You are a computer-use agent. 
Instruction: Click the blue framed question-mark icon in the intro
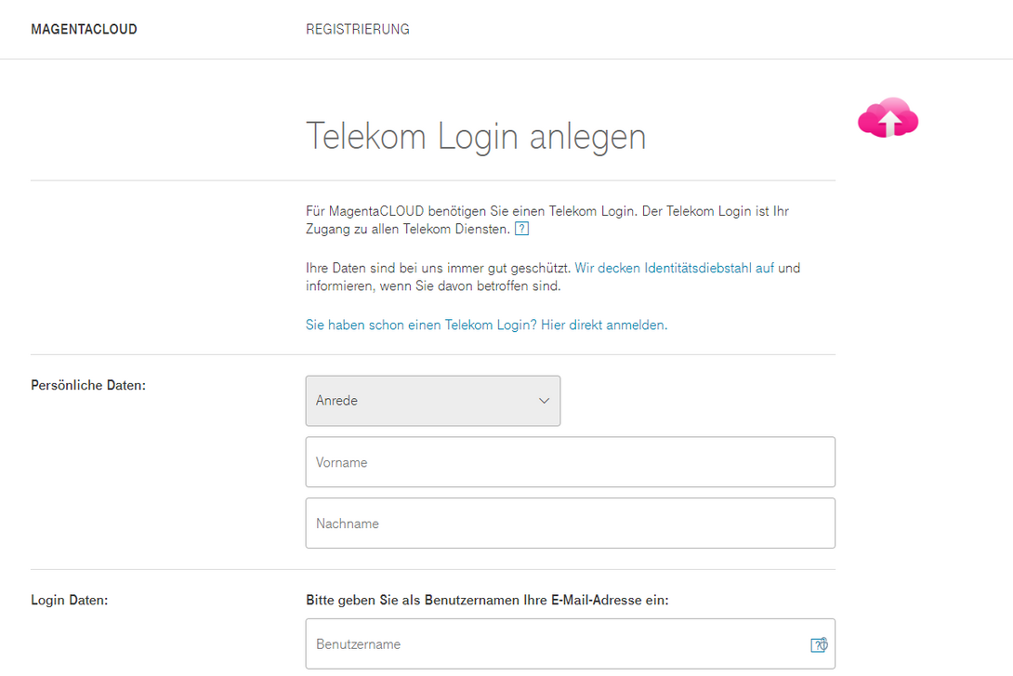[521, 228]
